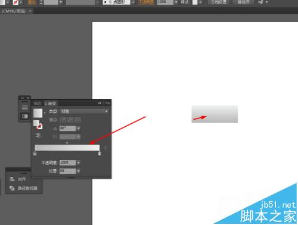This screenshot has height=225, width=298.
Task: Open the 5 点圆形 brush definition dropdown
Action: point(133,2)
